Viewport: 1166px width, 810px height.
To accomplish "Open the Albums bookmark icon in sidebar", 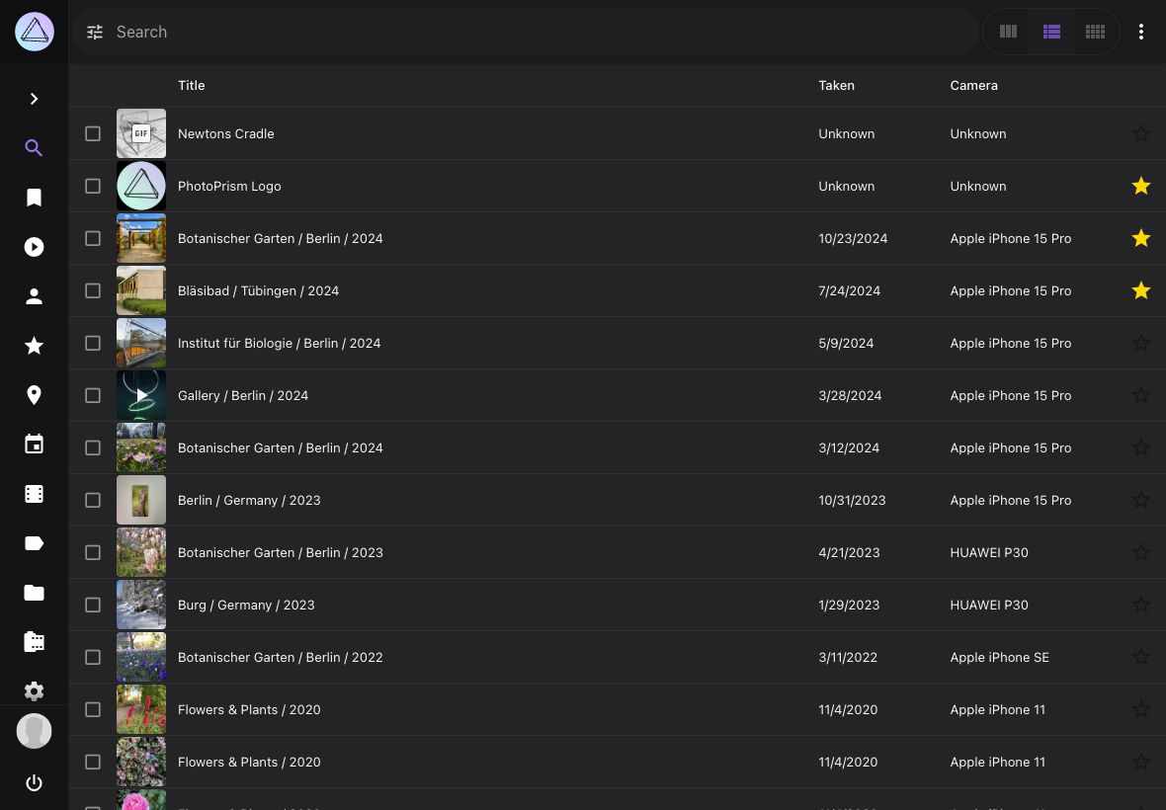I will [34, 198].
